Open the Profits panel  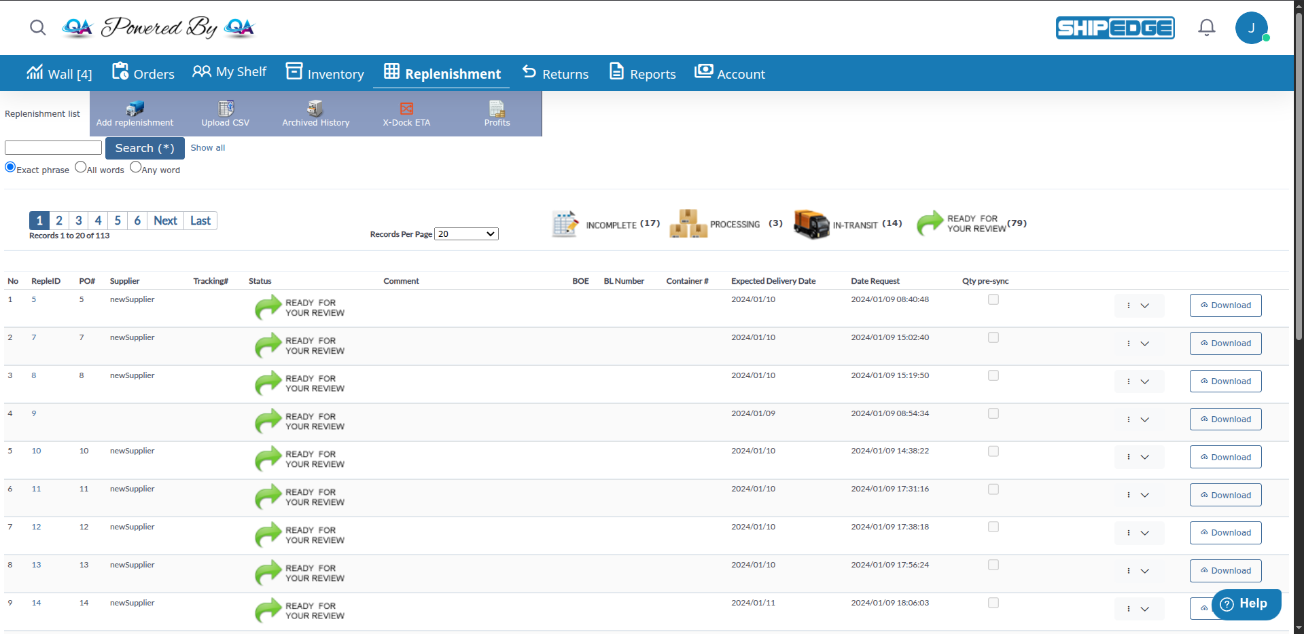pos(497,113)
